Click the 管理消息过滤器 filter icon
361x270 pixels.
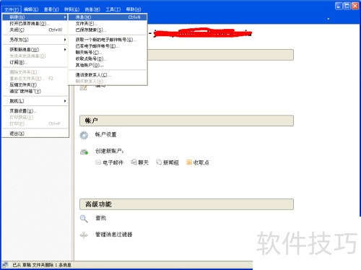click(84, 235)
